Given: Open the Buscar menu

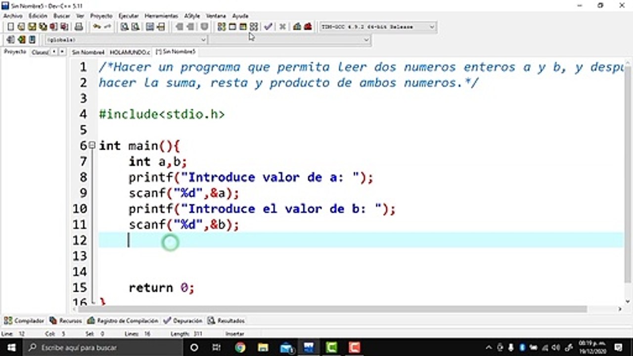Looking at the screenshot, I should pos(62,16).
